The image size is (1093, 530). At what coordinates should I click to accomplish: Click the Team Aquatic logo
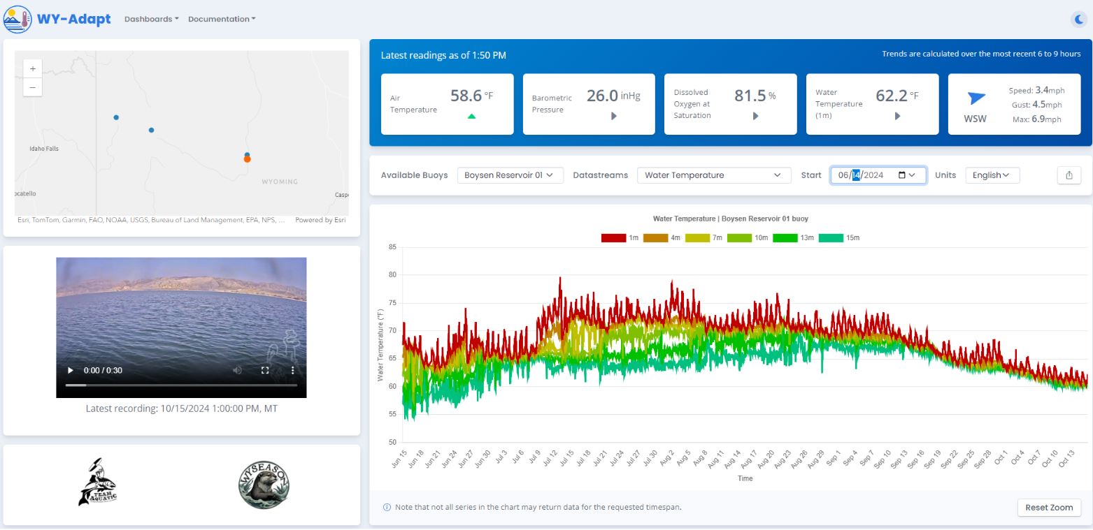[97, 483]
